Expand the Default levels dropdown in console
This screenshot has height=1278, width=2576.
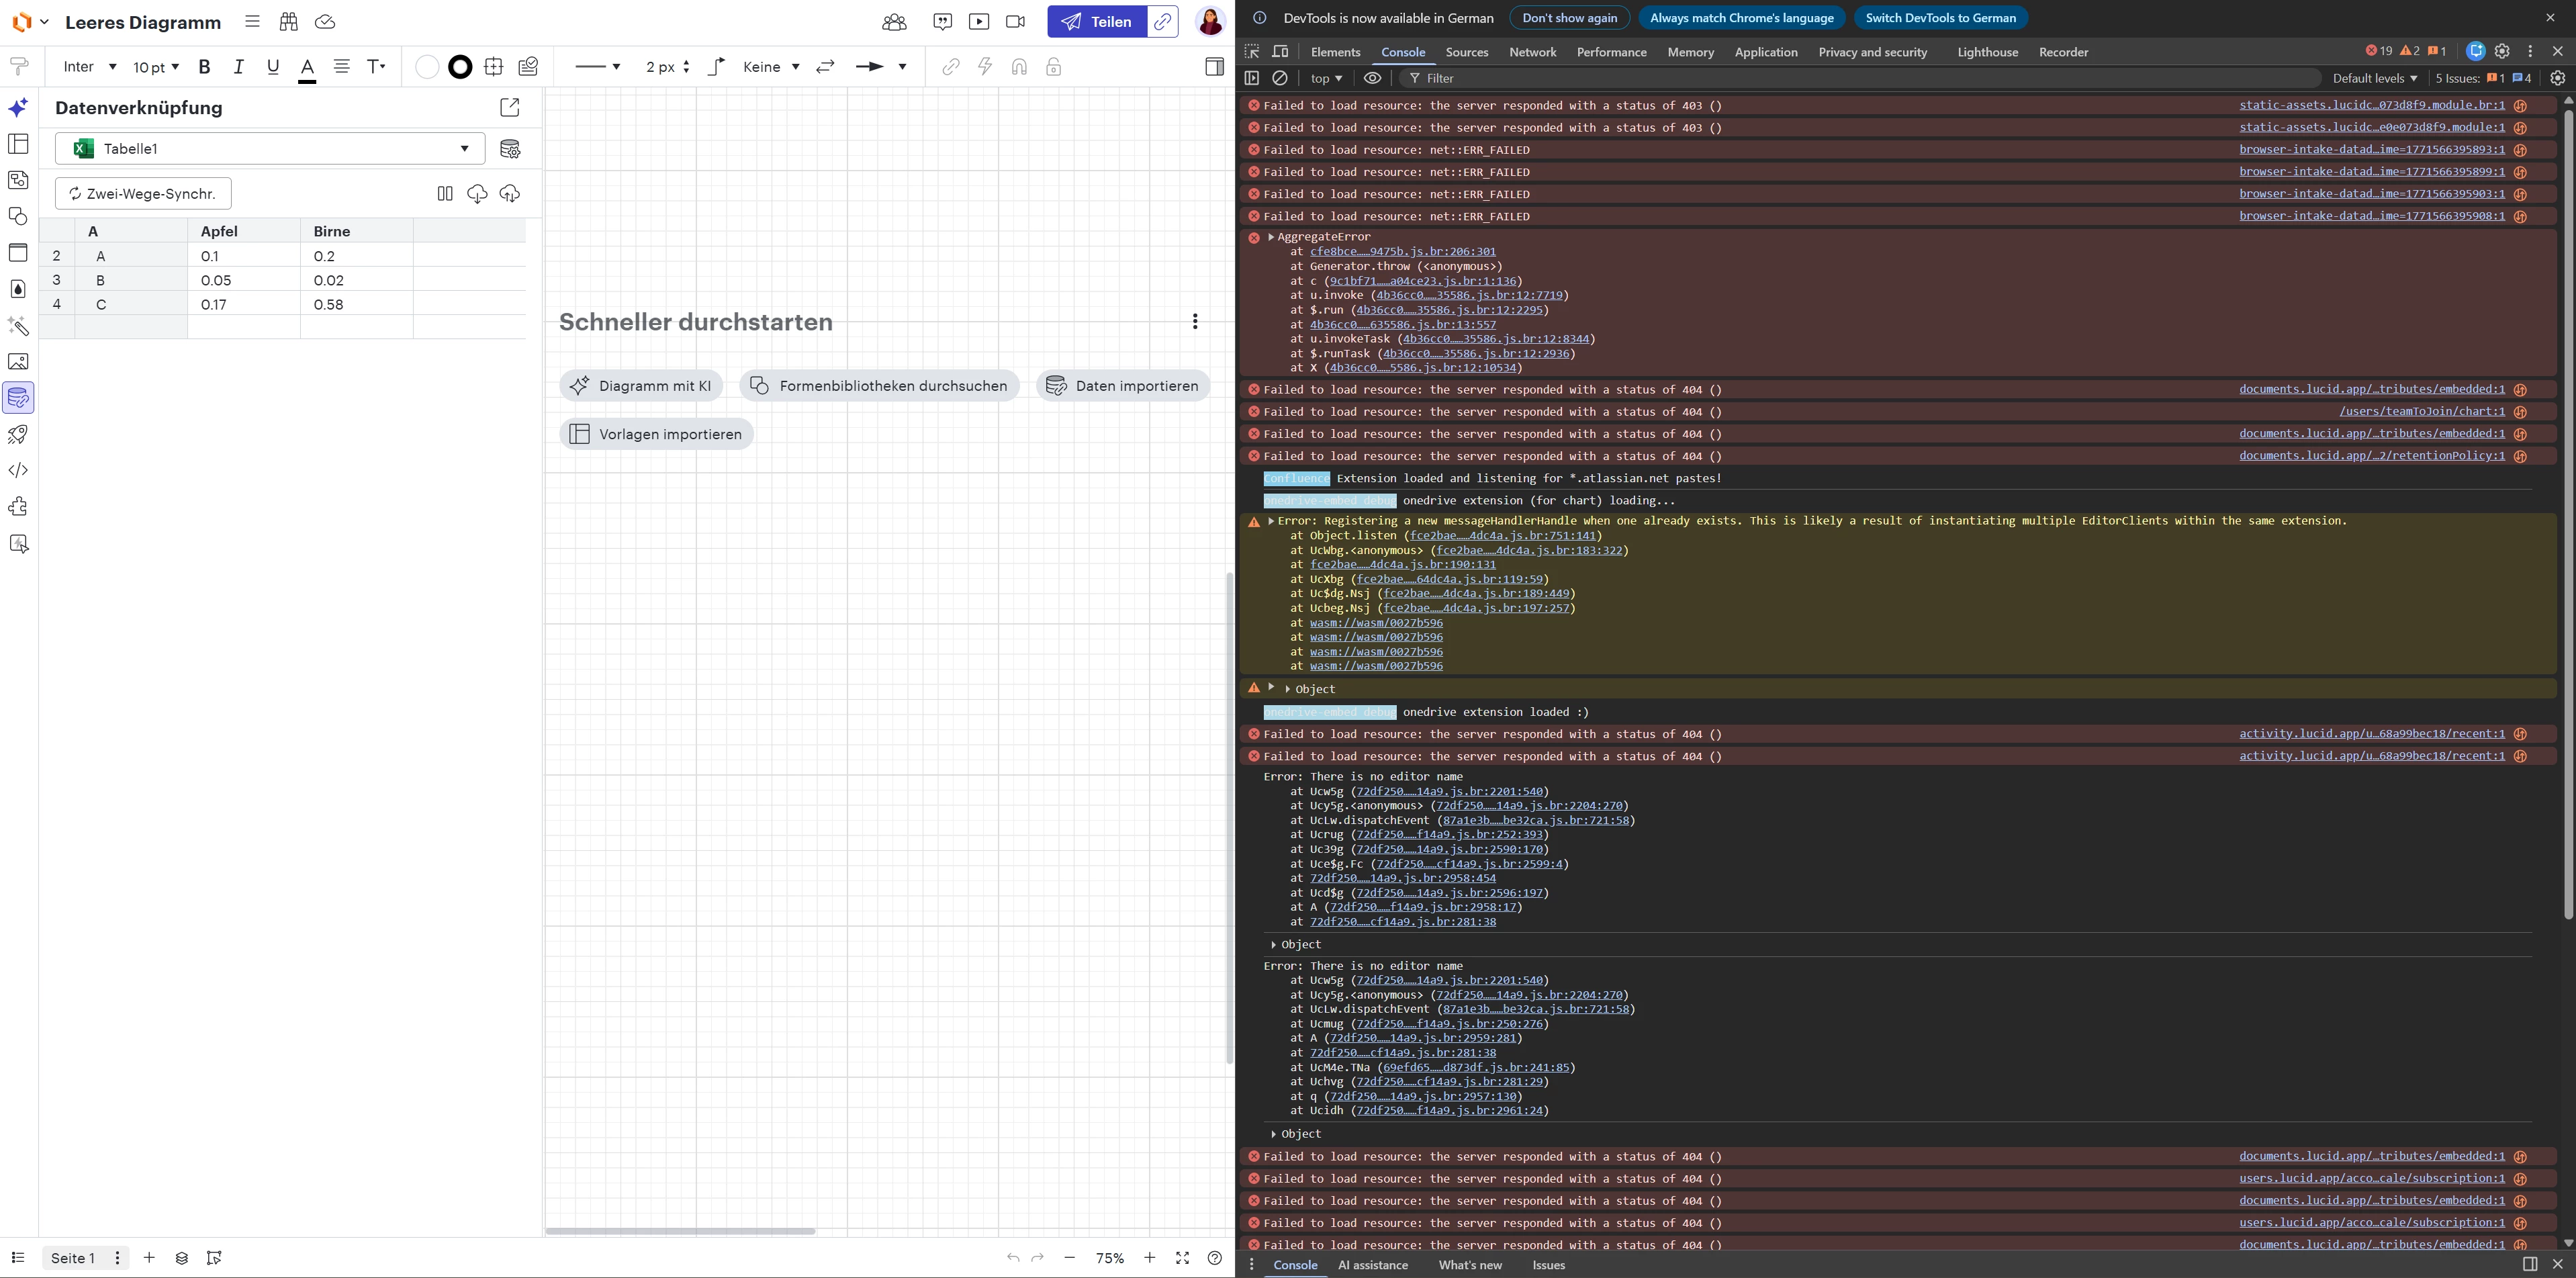point(2374,78)
